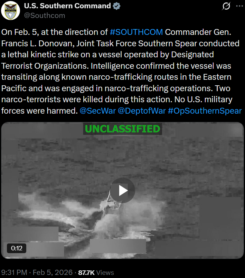Open the #SOUTHCOM hashtag
245x278 pixels.
click(136, 32)
